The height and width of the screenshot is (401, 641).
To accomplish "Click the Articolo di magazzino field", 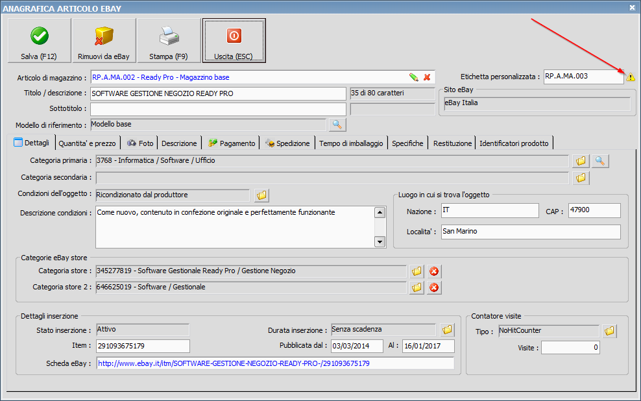I will click(263, 77).
